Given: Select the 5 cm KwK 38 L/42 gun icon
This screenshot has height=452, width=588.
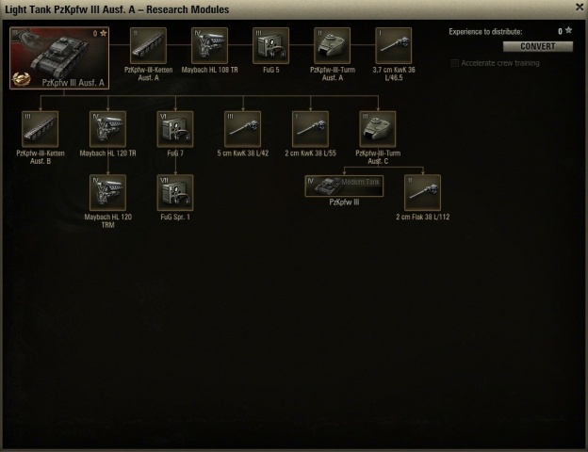Looking at the screenshot, I should tap(242, 129).
